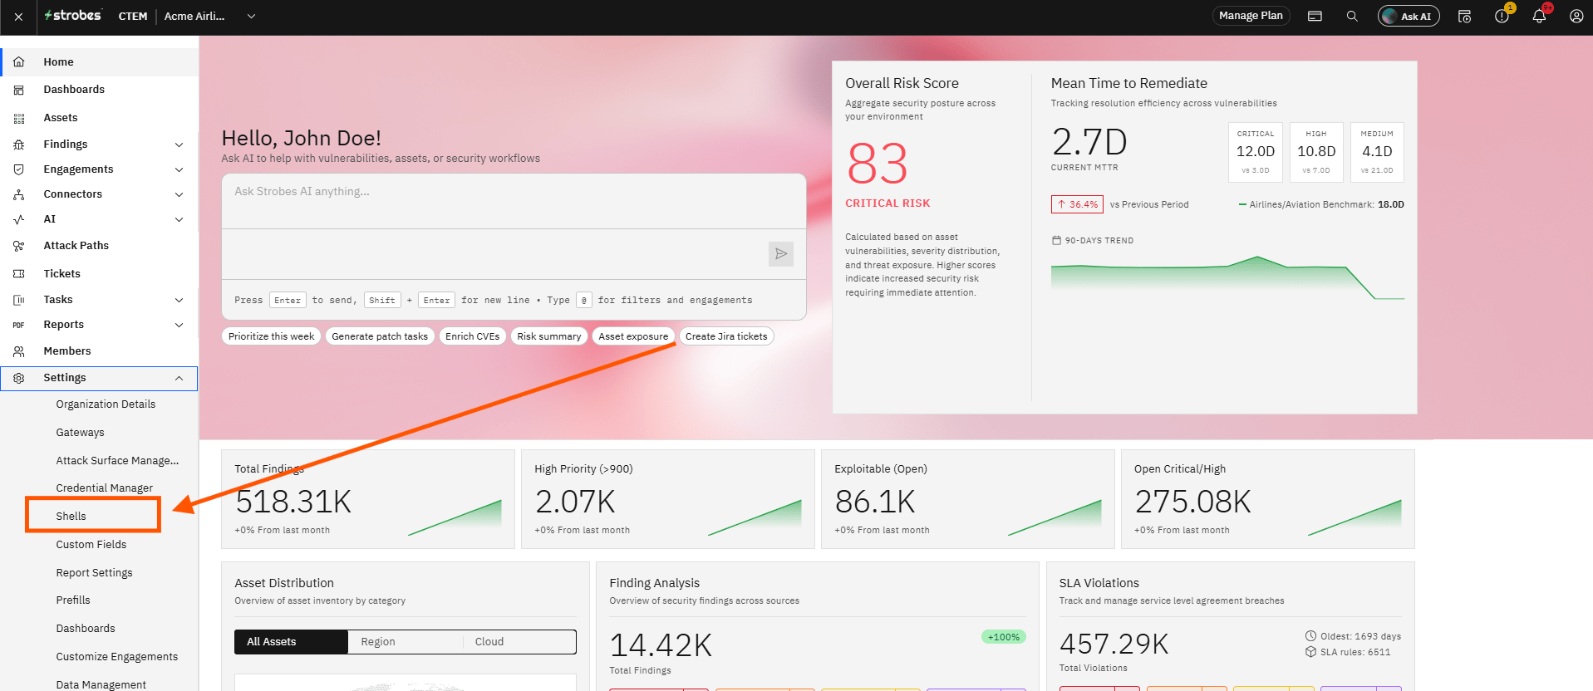Open the Home sidebar icon

tap(18, 62)
